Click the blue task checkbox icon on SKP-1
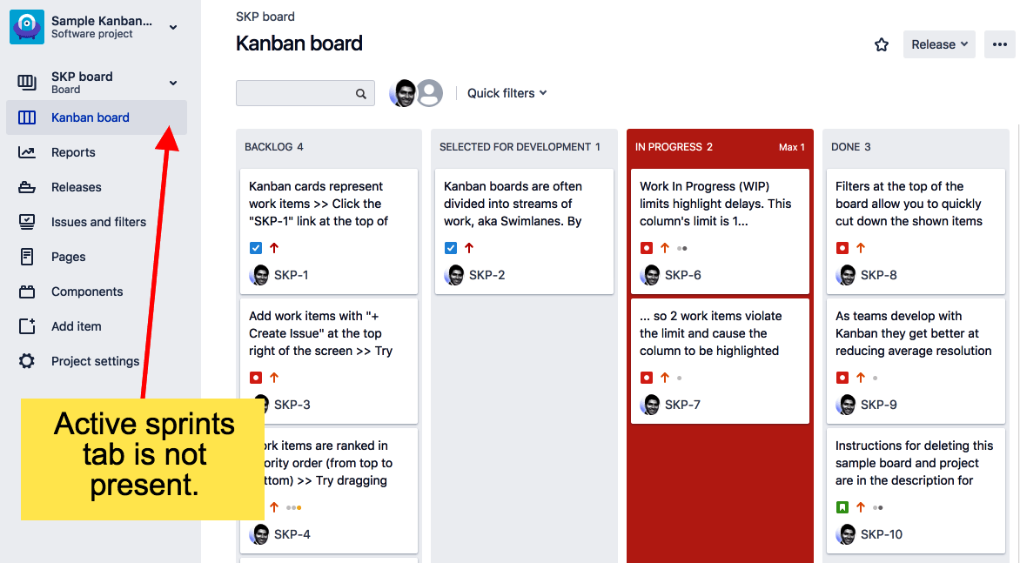The width and height of the screenshot is (1020, 563). (255, 248)
